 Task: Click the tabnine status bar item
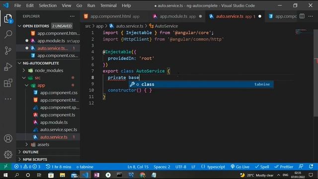click(x=85, y=167)
